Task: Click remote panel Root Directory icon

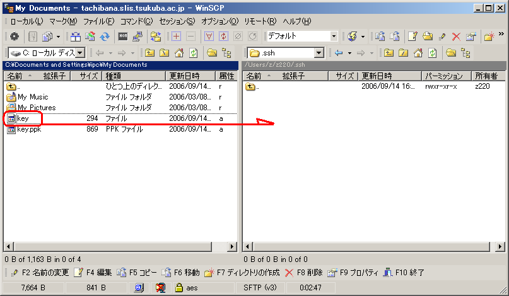Action: 403,53
